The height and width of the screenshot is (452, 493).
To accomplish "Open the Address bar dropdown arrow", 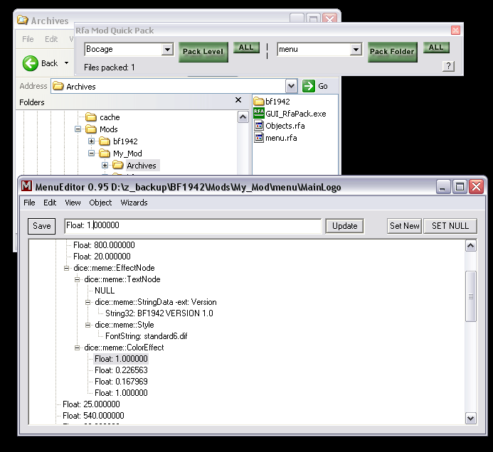I will tap(291, 86).
